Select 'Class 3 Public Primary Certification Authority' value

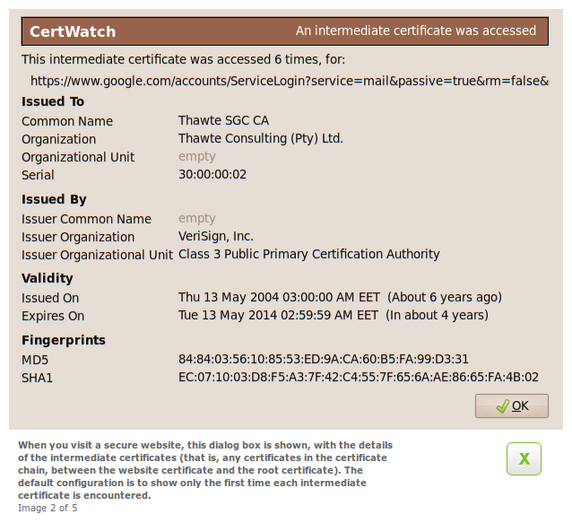tap(308, 254)
